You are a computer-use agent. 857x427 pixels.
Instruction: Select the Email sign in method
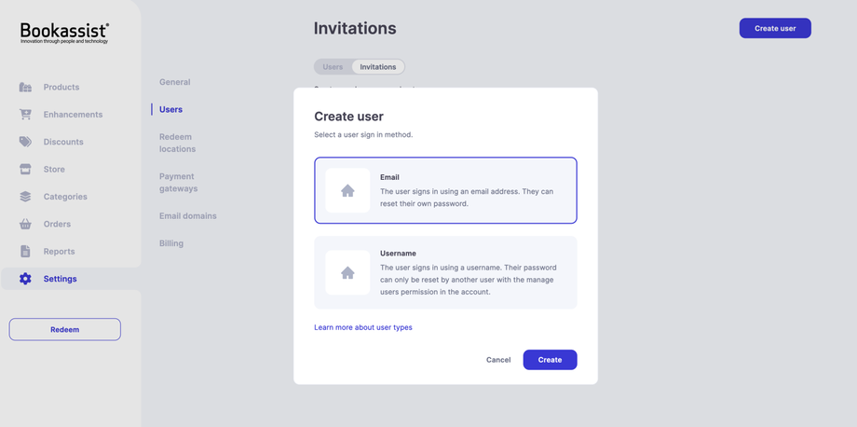445,190
